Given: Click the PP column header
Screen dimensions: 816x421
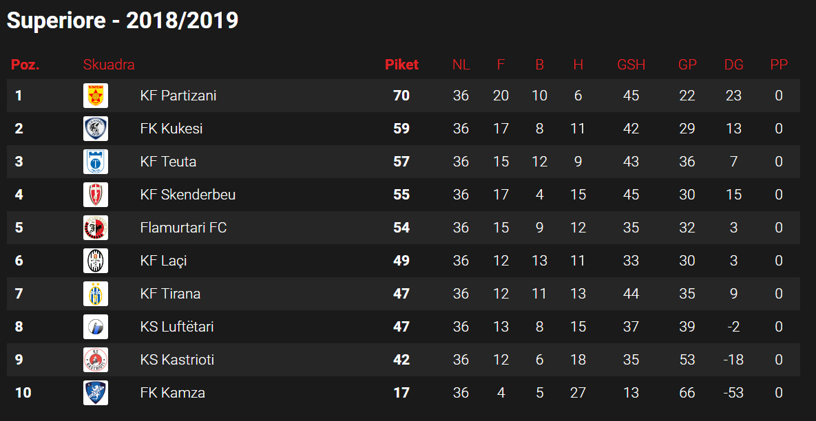Looking at the screenshot, I should coord(779,65).
